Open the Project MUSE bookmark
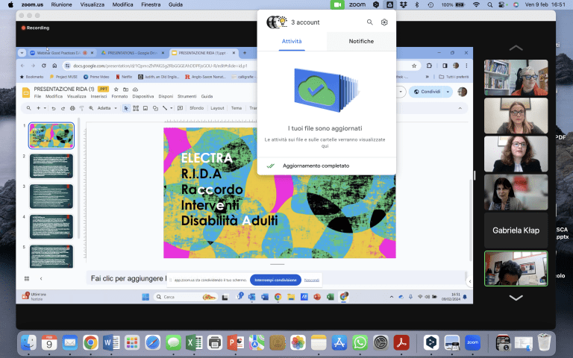The height and width of the screenshot is (358, 573). (x=63, y=77)
